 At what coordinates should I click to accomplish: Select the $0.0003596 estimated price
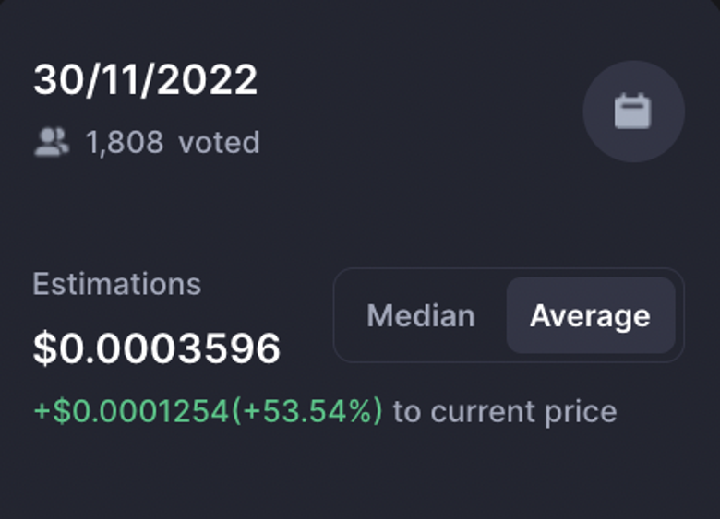click(x=157, y=348)
